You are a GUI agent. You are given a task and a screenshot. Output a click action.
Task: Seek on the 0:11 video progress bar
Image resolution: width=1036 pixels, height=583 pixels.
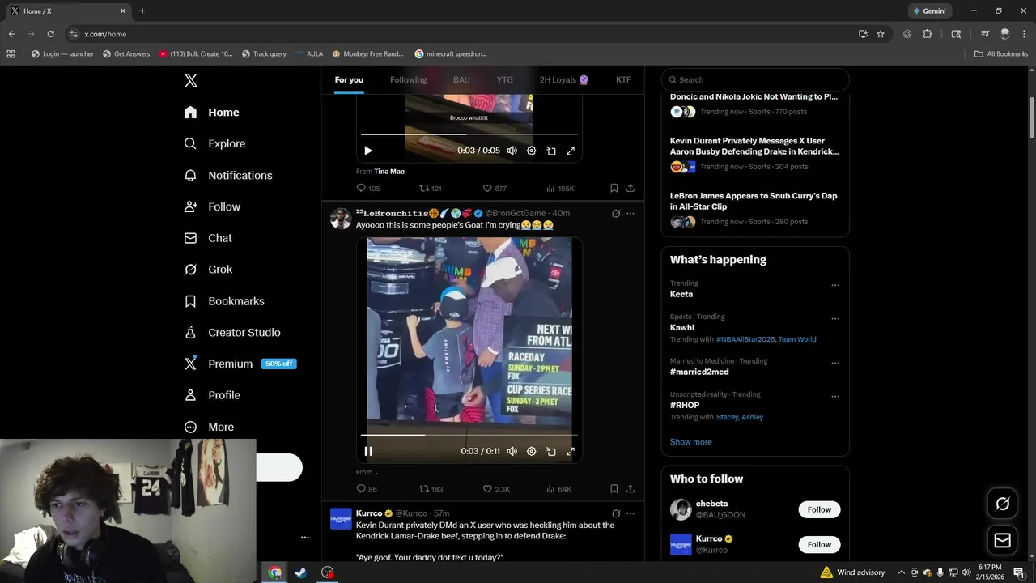(469, 435)
